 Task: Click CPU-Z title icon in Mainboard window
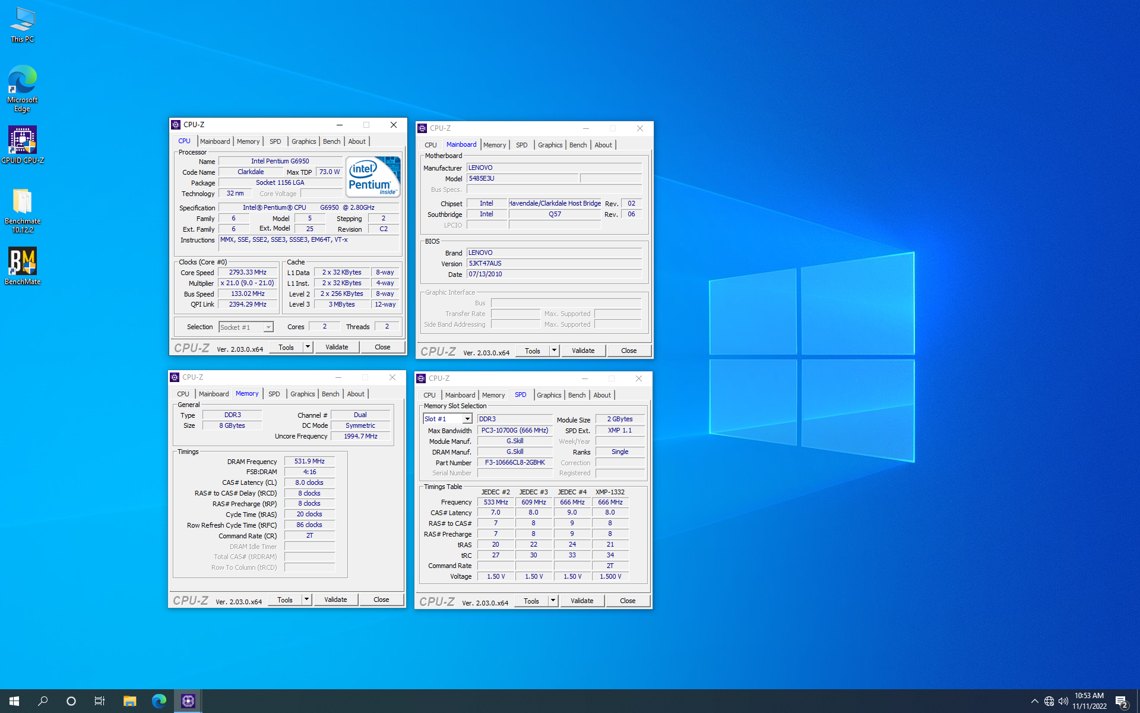422,128
